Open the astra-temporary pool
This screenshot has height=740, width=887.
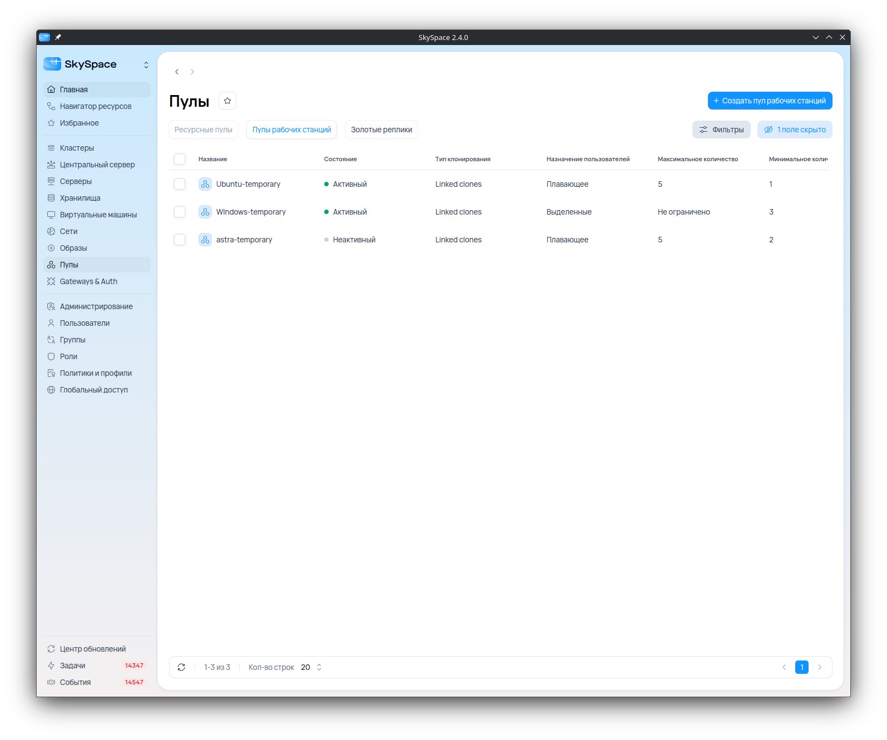tap(244, 240)
